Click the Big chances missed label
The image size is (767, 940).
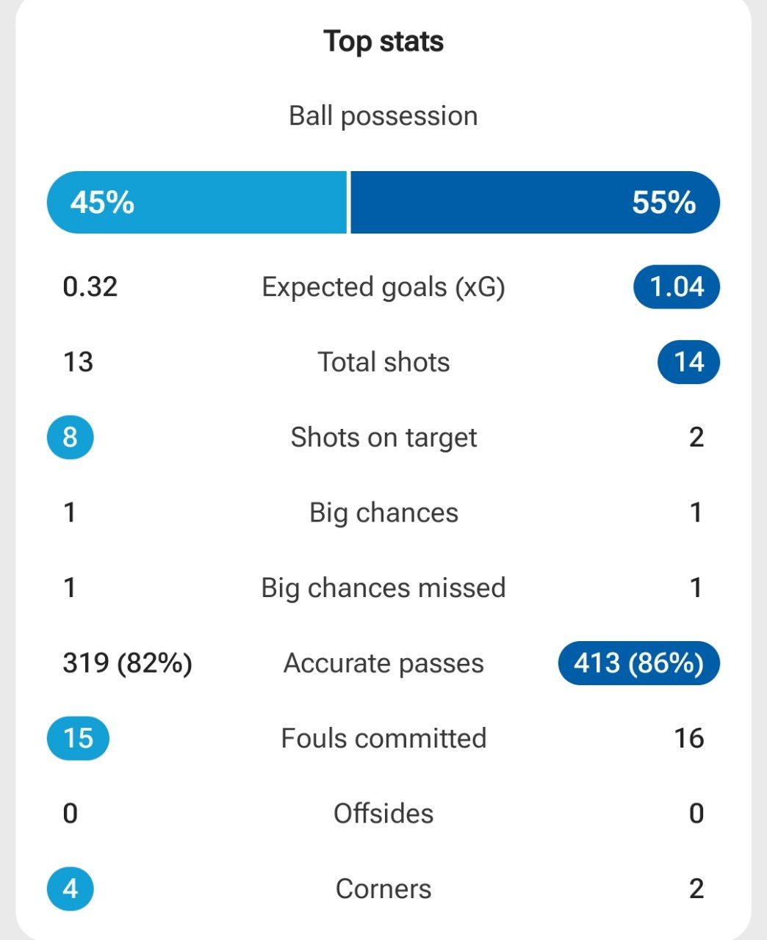click(383, 587)
